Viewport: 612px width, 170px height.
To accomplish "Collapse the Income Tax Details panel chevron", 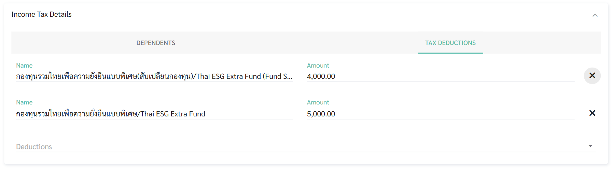I will point(595,15).
